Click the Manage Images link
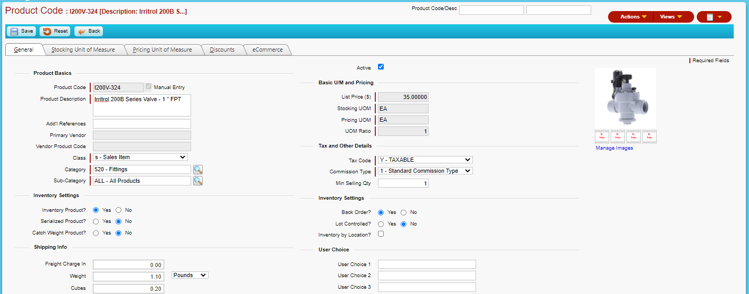749x294 pixels. point(614,148)
